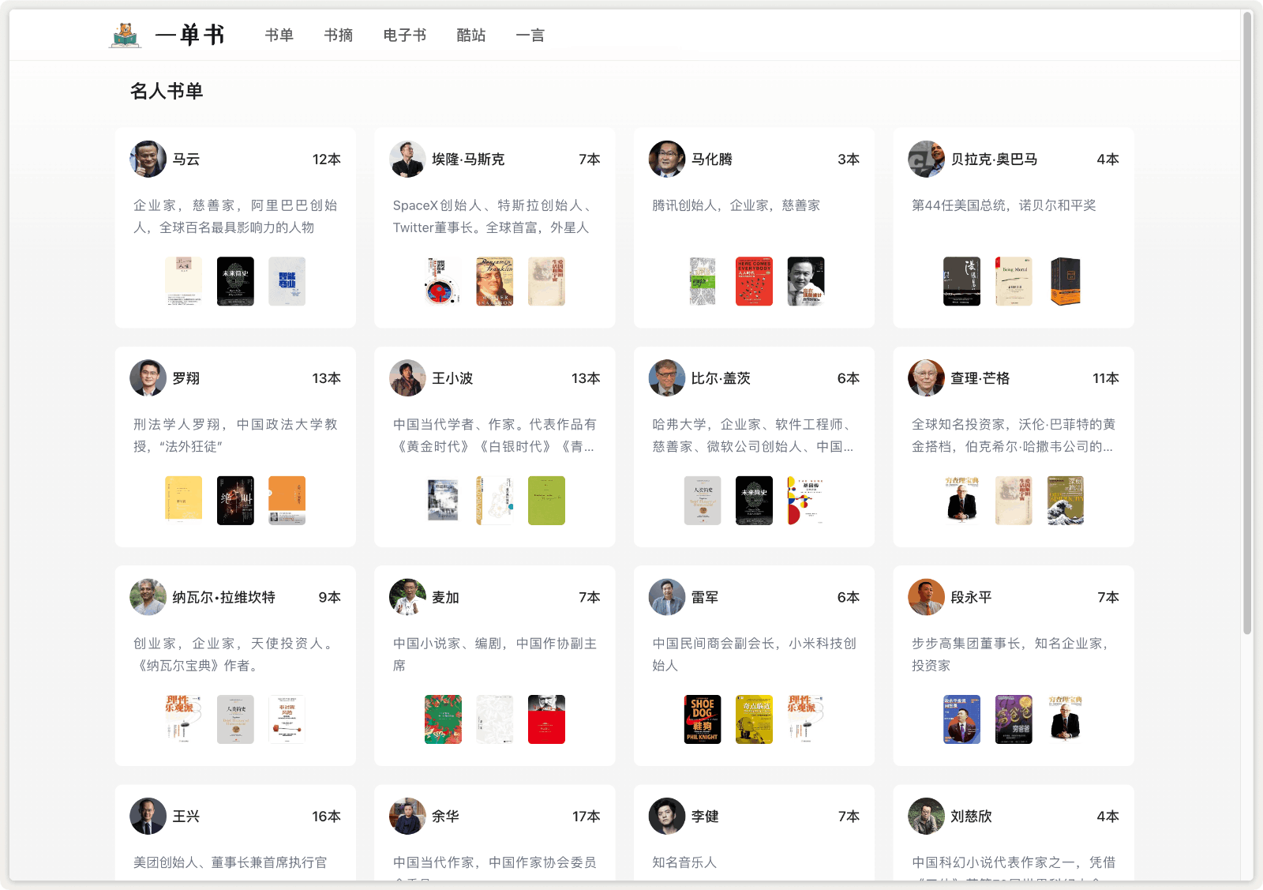Click 刘慈欣's avatar photo

[x=926, y=816]
